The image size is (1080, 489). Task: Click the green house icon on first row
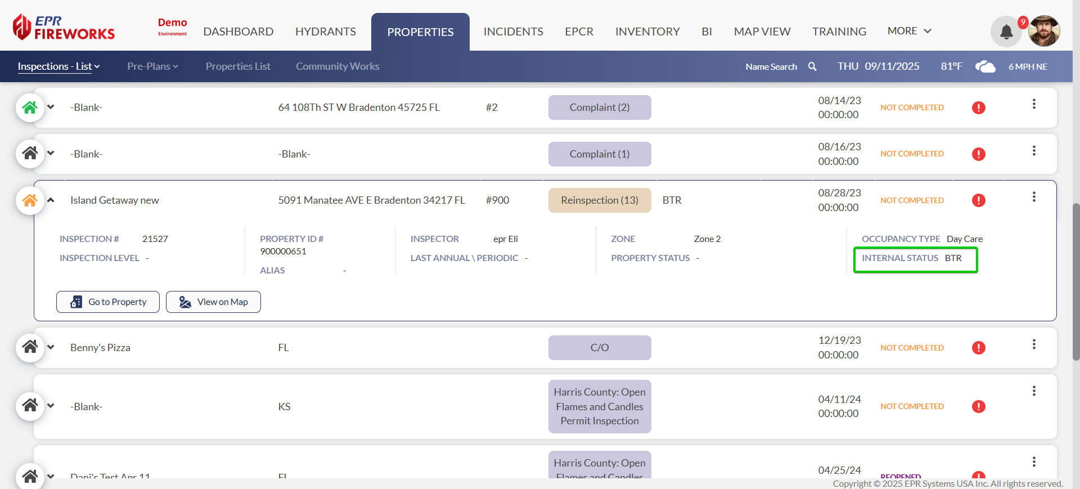[30, 107]
